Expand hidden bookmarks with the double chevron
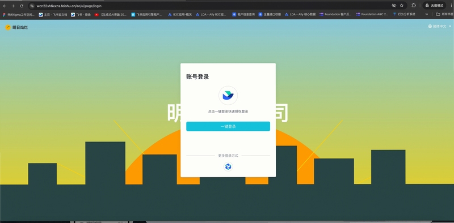Image resolution: width=454 pixels, height=223 pixels. click(427, 14)
